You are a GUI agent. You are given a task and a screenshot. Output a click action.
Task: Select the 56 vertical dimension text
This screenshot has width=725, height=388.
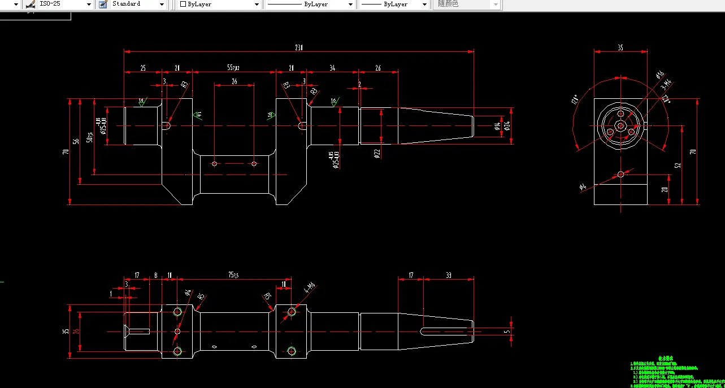77,141
